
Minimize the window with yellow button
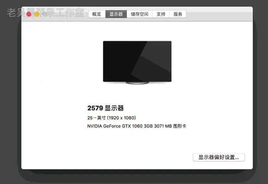37,14
